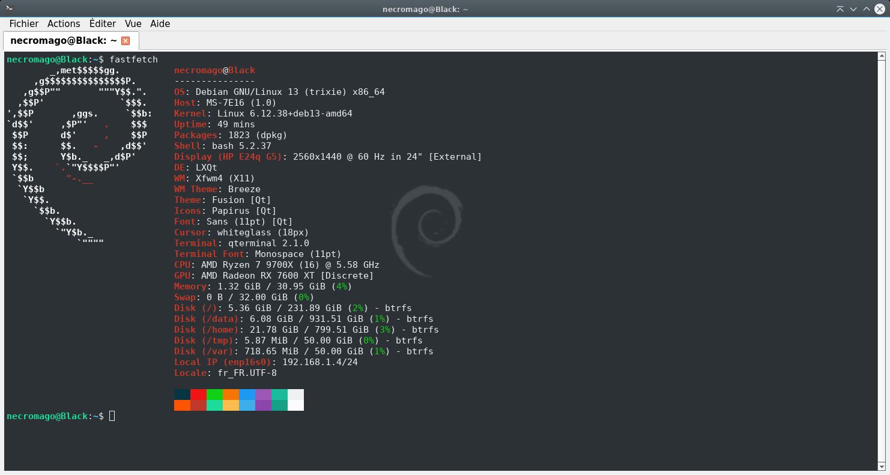Click the vertical scrollbar track

pyautogui.click(x=882, y=261)
